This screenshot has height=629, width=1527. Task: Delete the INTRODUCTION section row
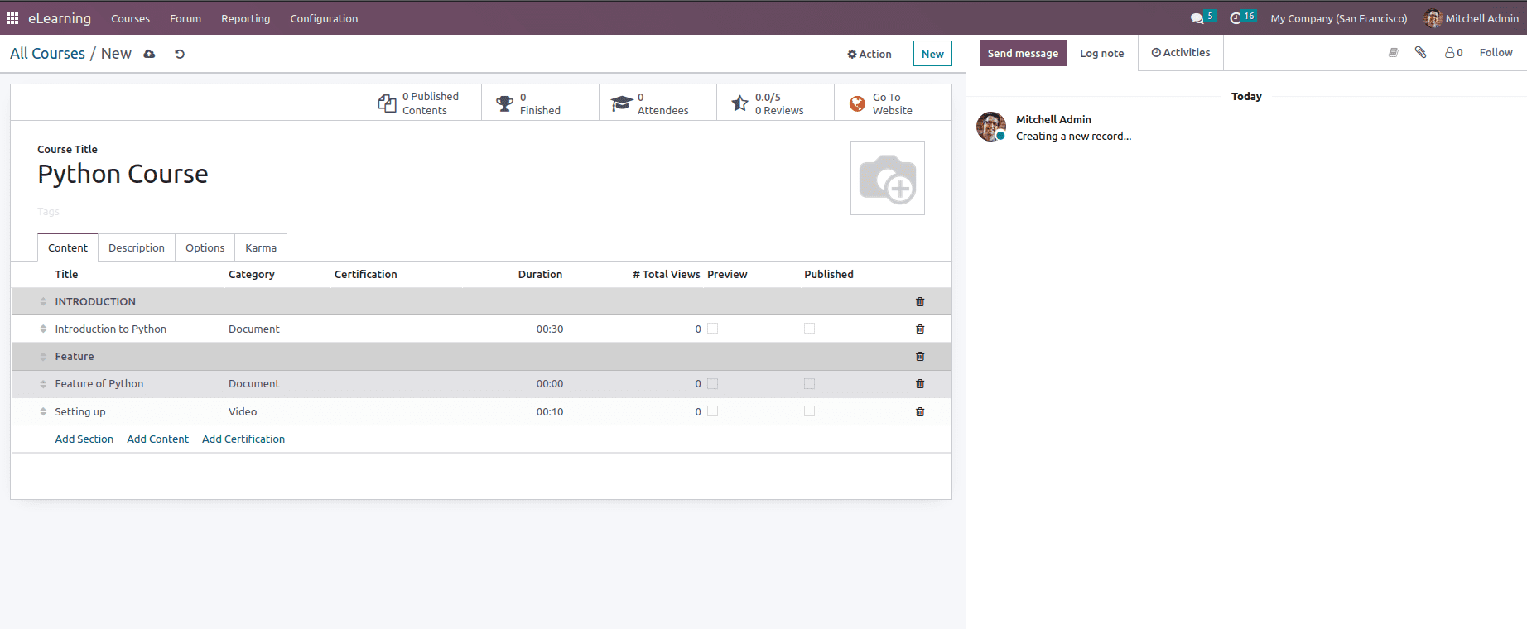coord(920,302)
